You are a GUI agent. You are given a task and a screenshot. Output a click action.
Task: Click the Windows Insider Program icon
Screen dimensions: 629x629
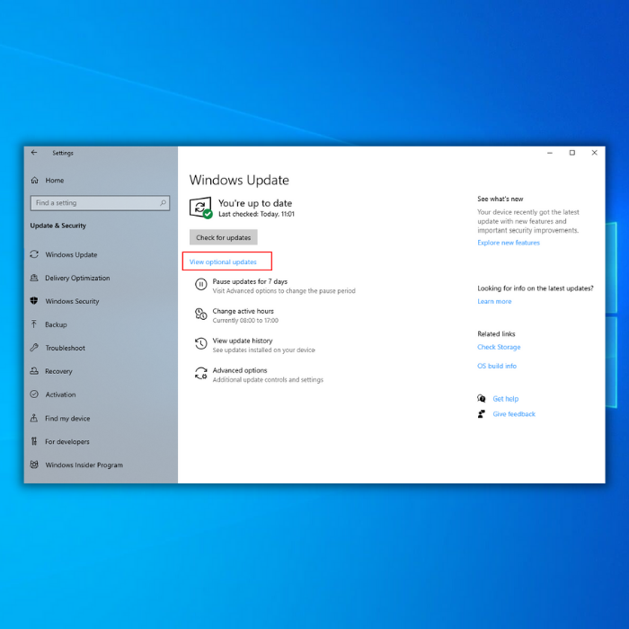coord(34,465)
